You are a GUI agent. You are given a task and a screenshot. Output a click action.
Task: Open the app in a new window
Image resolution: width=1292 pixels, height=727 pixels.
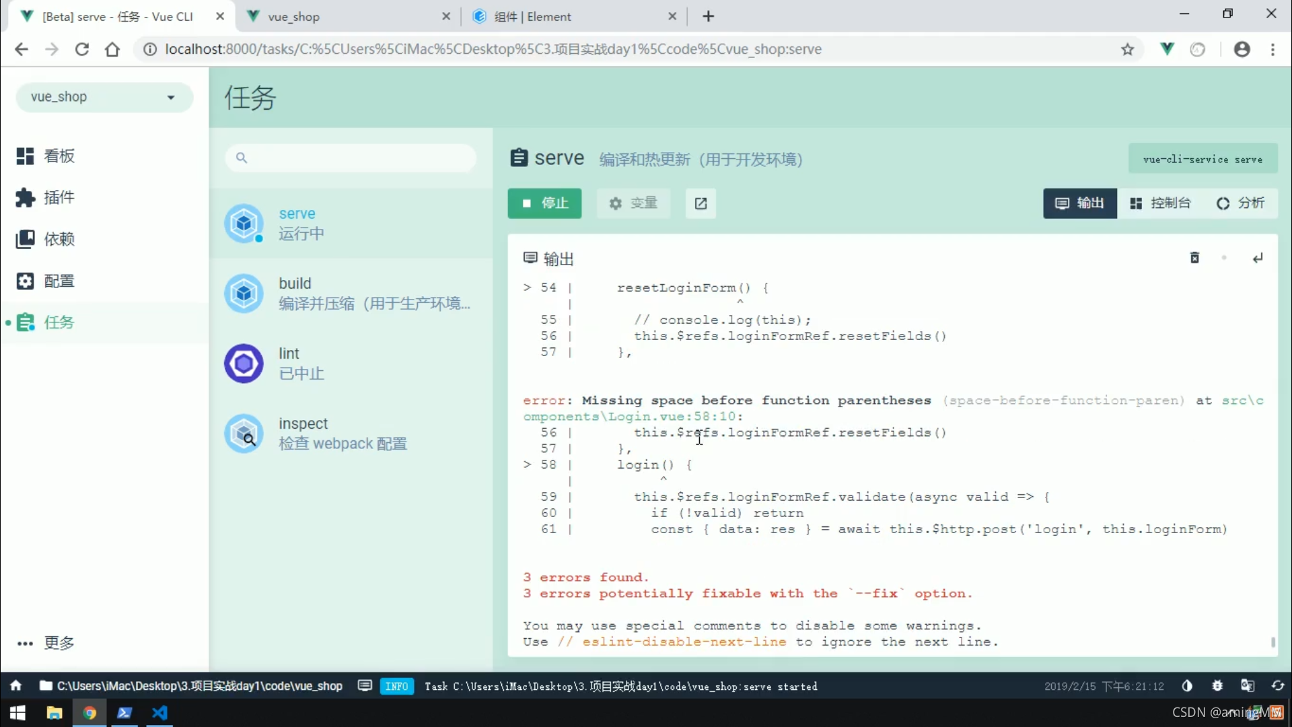click(701, 203)
